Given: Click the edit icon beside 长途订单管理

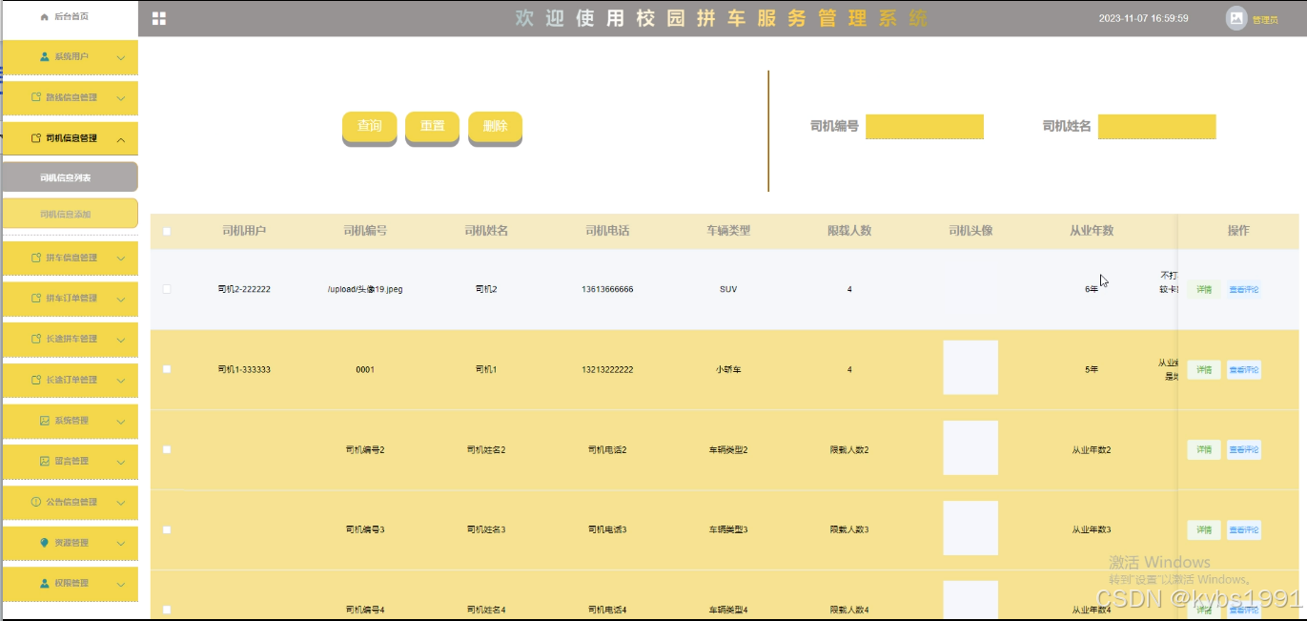Looking at the screenshot, I should point(36,380).
